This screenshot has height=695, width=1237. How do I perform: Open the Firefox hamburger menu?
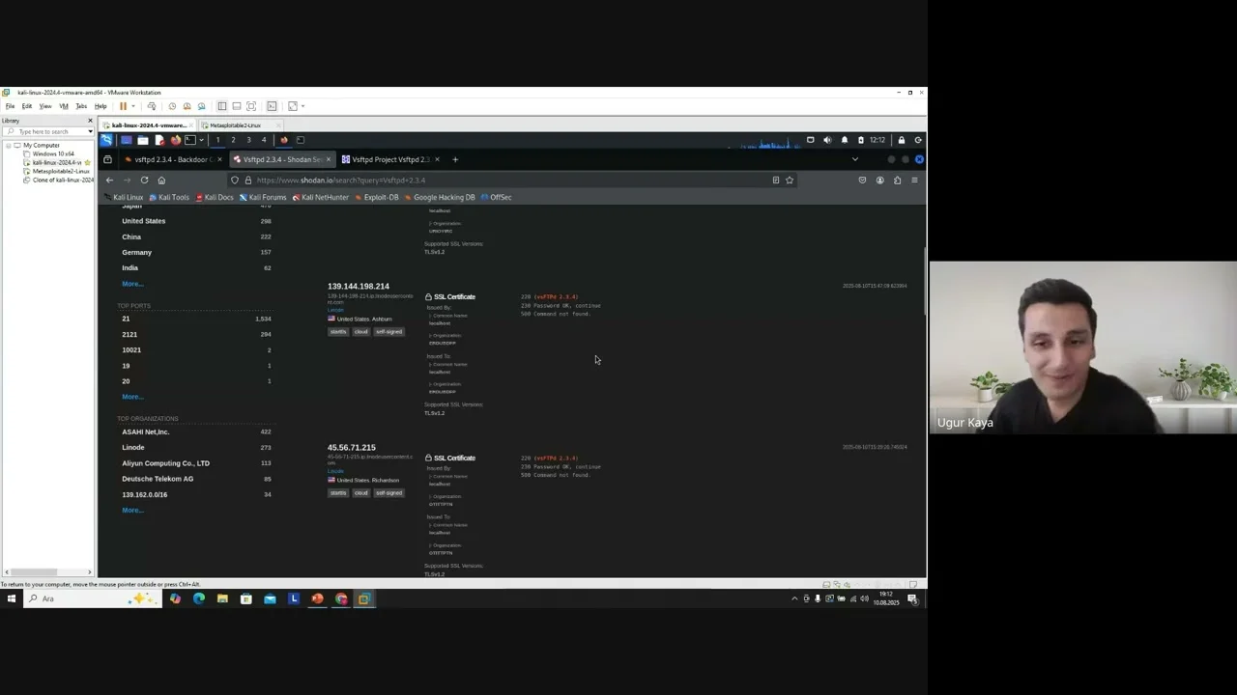914,181
